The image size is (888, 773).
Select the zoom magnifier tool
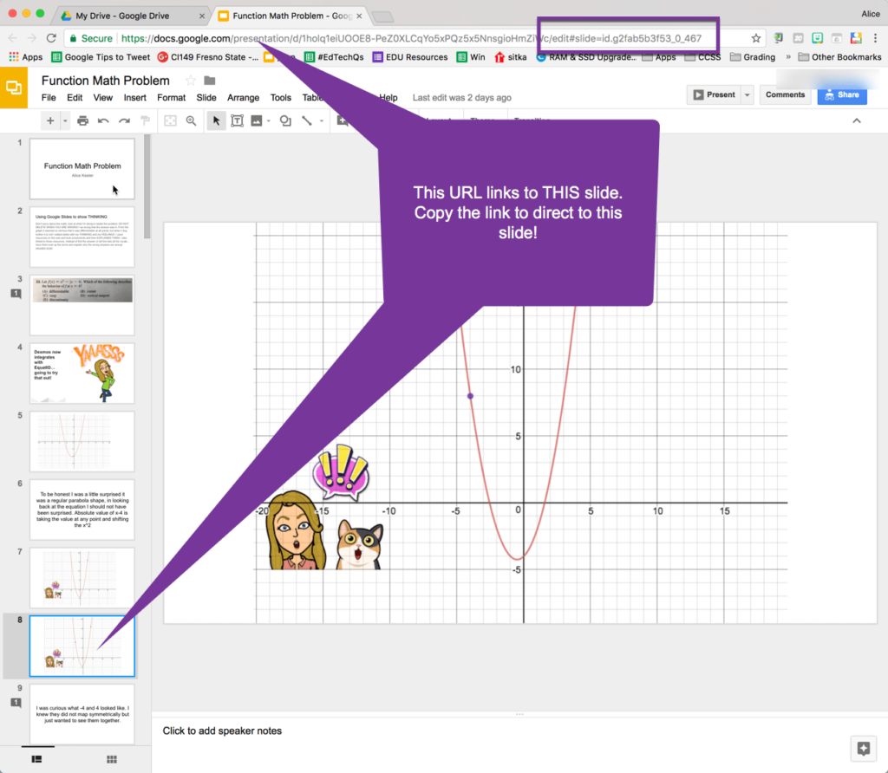click(x=192, y=120)
